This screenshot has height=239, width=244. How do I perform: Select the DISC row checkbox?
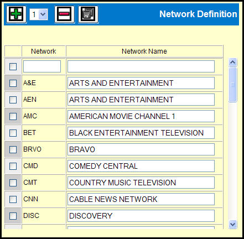(13, 216)
